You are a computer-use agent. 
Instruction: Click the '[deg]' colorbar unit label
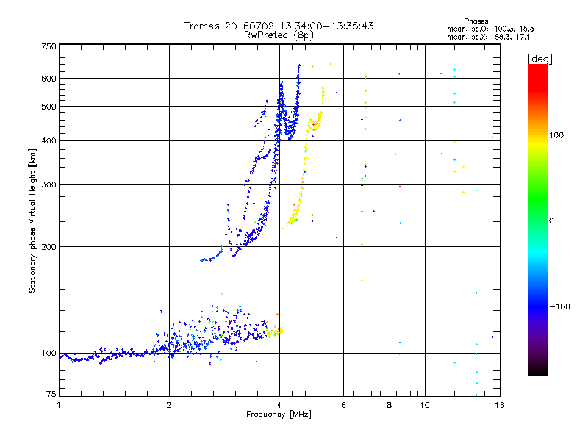tap(539, 59)
